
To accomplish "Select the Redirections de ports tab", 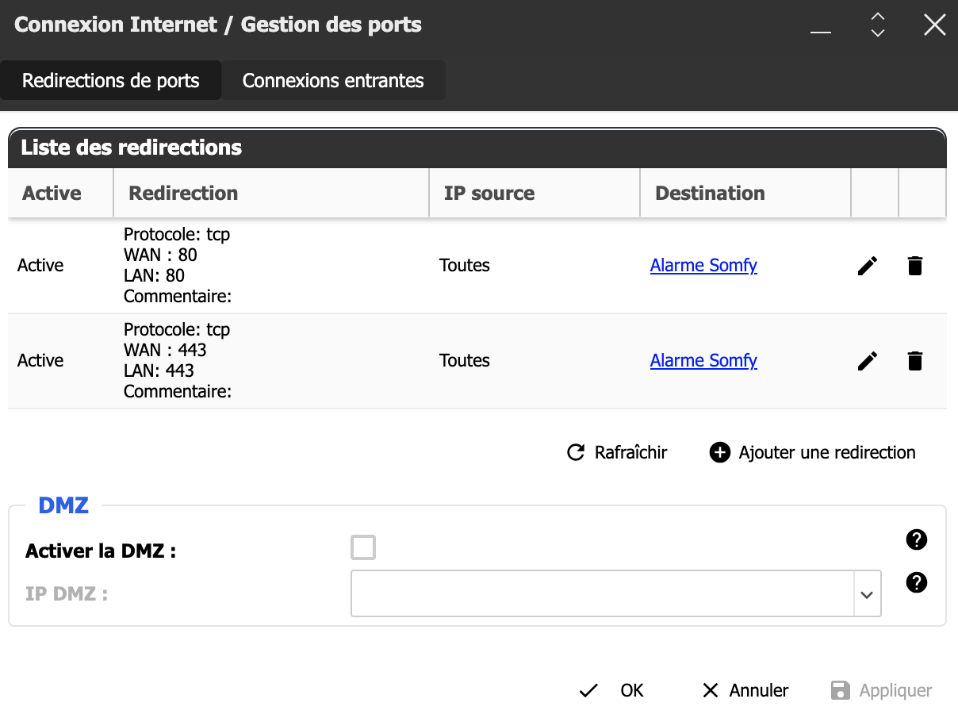I will (x=111, y=81).
